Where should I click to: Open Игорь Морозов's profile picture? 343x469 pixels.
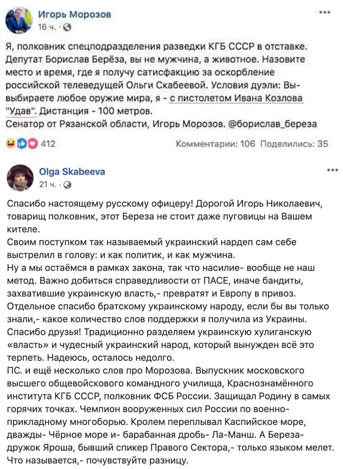19,20
